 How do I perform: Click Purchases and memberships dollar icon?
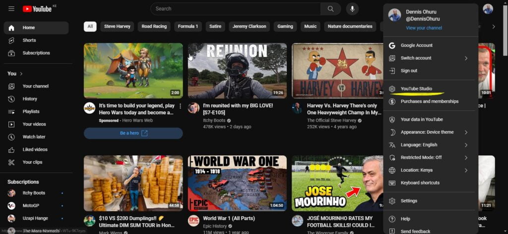392,101
